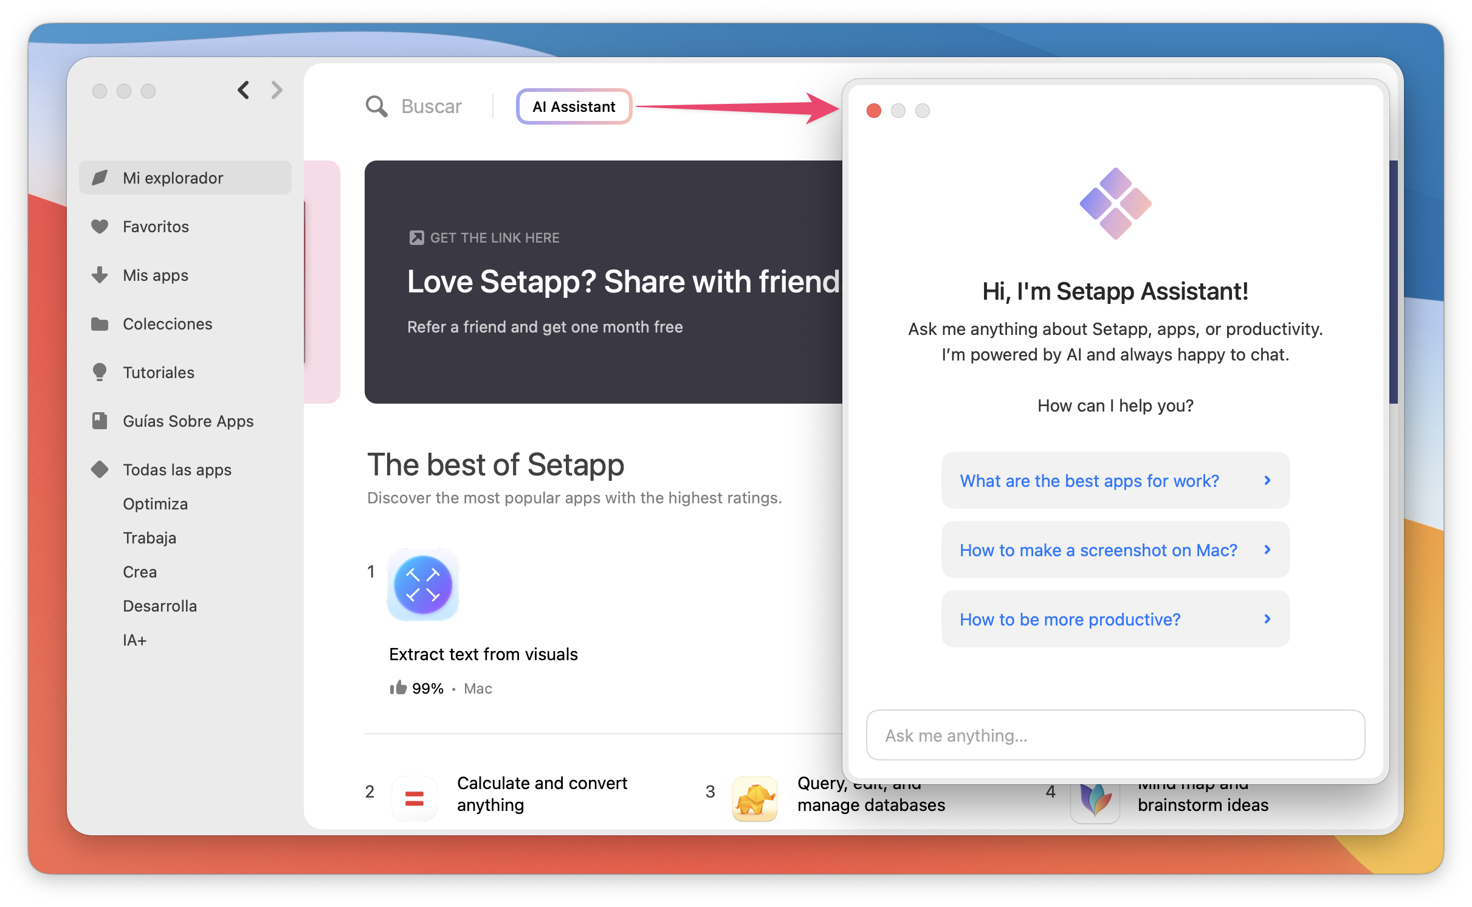Open Mi explorador in sidebar
Image resolution: width=1472 pixels, height=907 pixels.
point(185,178)
